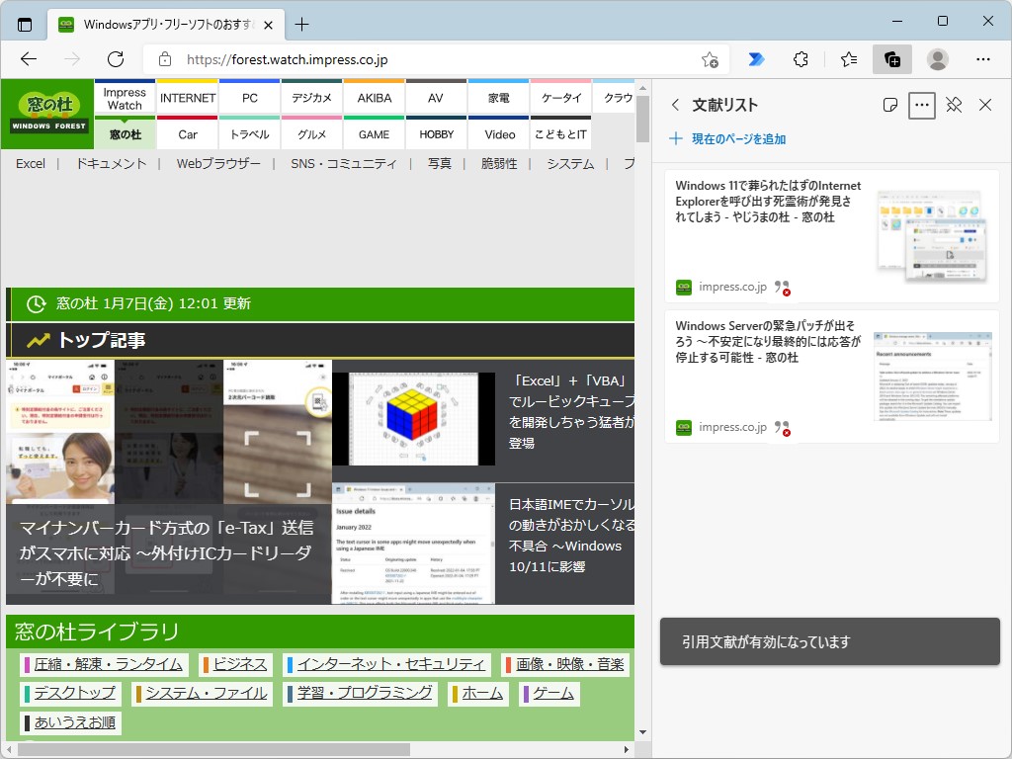The height and width of the screenshot is (759, 1012).
Task: Open the インターネット・セキュリティ library link
Action: pos(387,664)
